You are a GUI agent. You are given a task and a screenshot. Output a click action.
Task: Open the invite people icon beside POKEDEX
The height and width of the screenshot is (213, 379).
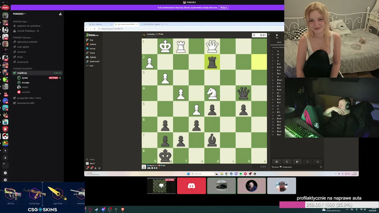[60, 14]
